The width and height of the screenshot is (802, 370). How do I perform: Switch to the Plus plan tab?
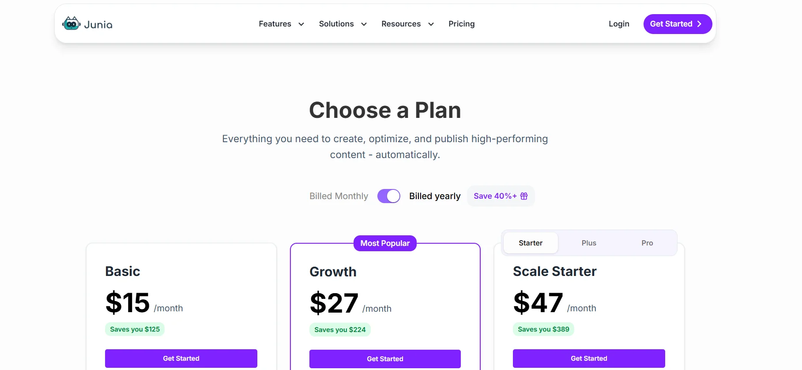tap(589, 243)
